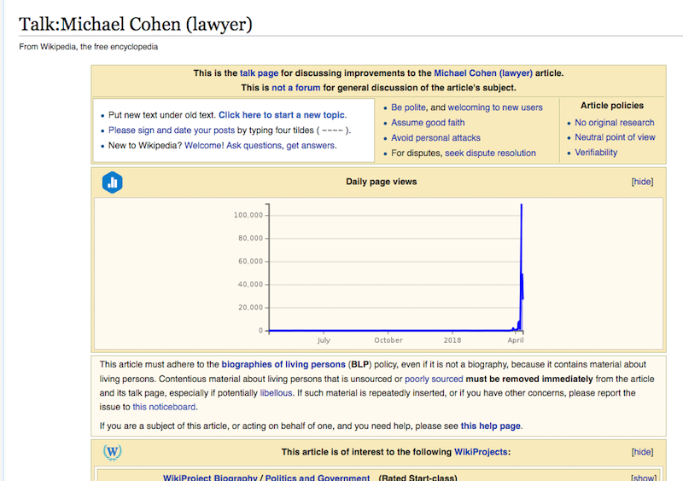Open the 'Michael Cohen (lawyer)' article link
683x481 pixels.
coord(483,73)
